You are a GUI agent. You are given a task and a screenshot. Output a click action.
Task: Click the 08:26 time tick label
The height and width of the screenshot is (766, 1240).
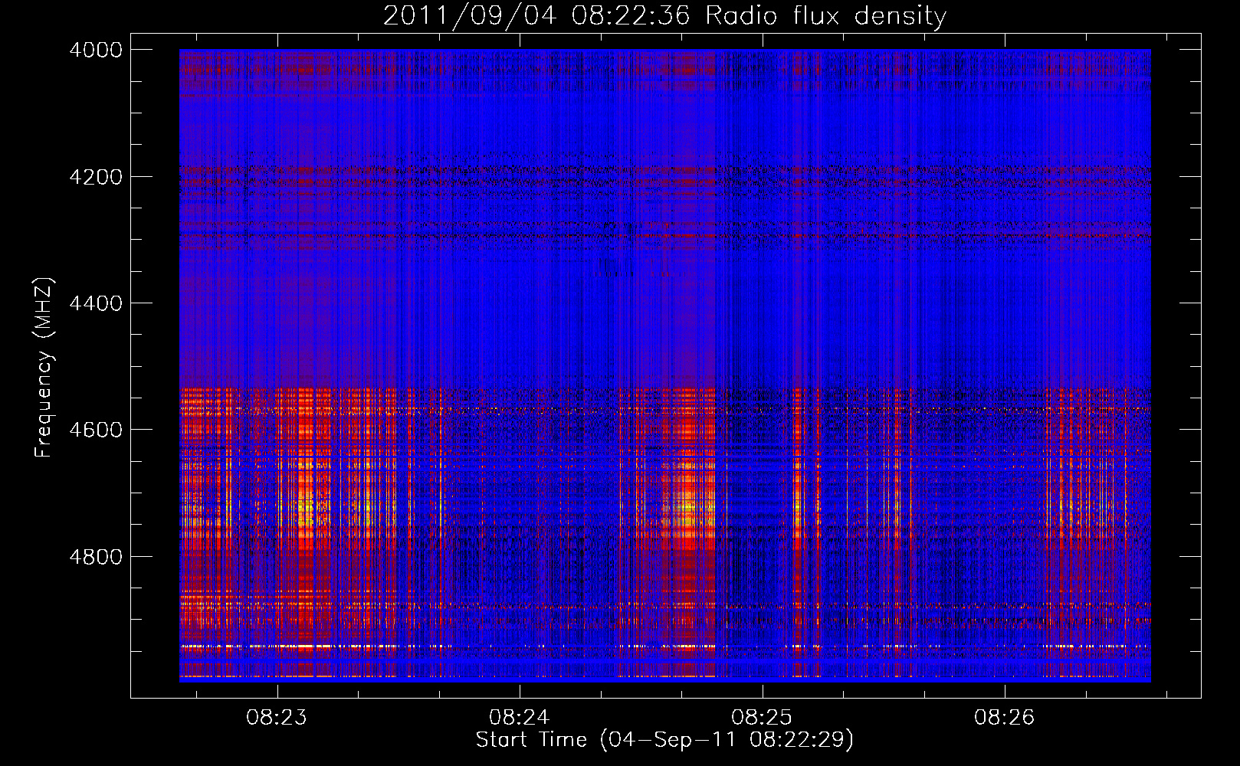pos(1004,718)
